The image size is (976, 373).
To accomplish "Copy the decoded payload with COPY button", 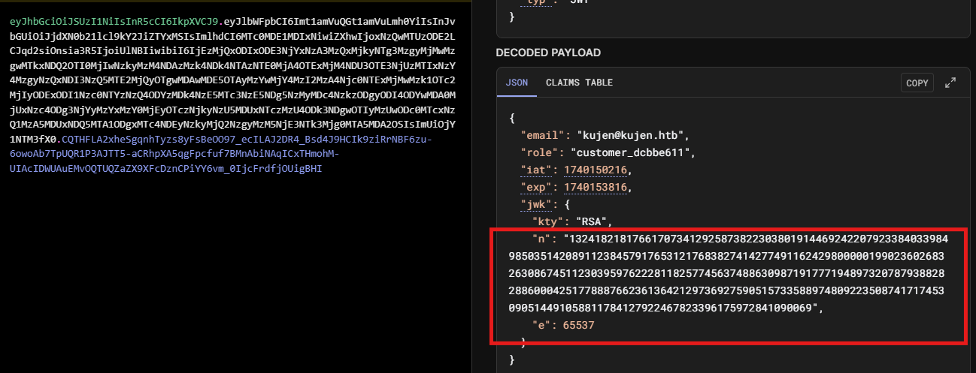I will tap(917, 83).
